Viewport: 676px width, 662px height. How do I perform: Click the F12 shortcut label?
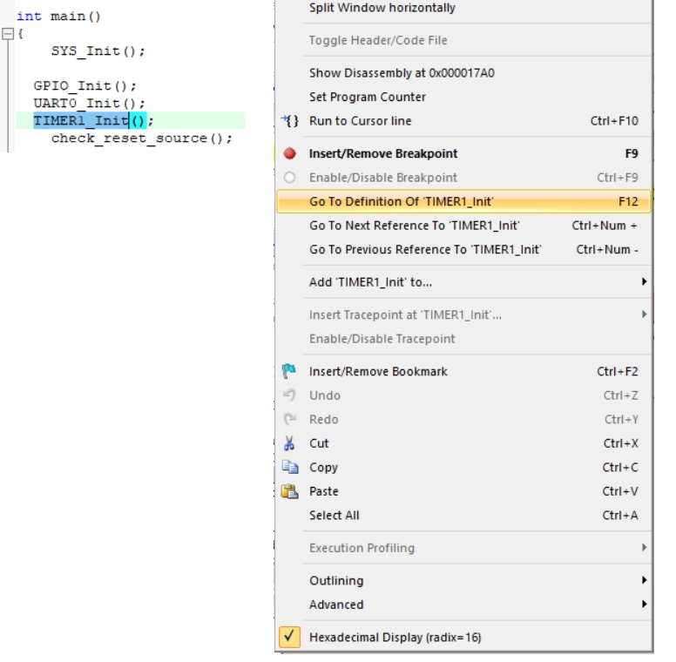click(628, 202)
